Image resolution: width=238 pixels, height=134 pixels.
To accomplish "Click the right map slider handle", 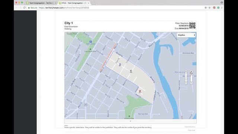I will pyautogui.click(x=192, y=74).
